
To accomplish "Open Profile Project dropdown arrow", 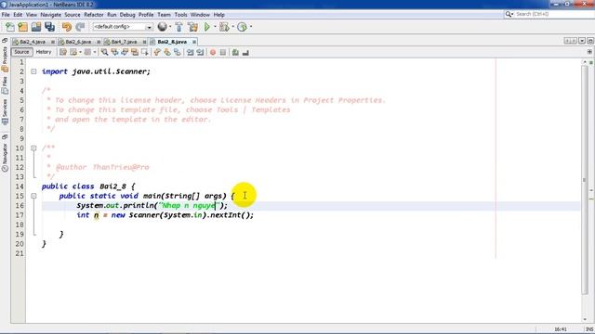I will 250,27.
